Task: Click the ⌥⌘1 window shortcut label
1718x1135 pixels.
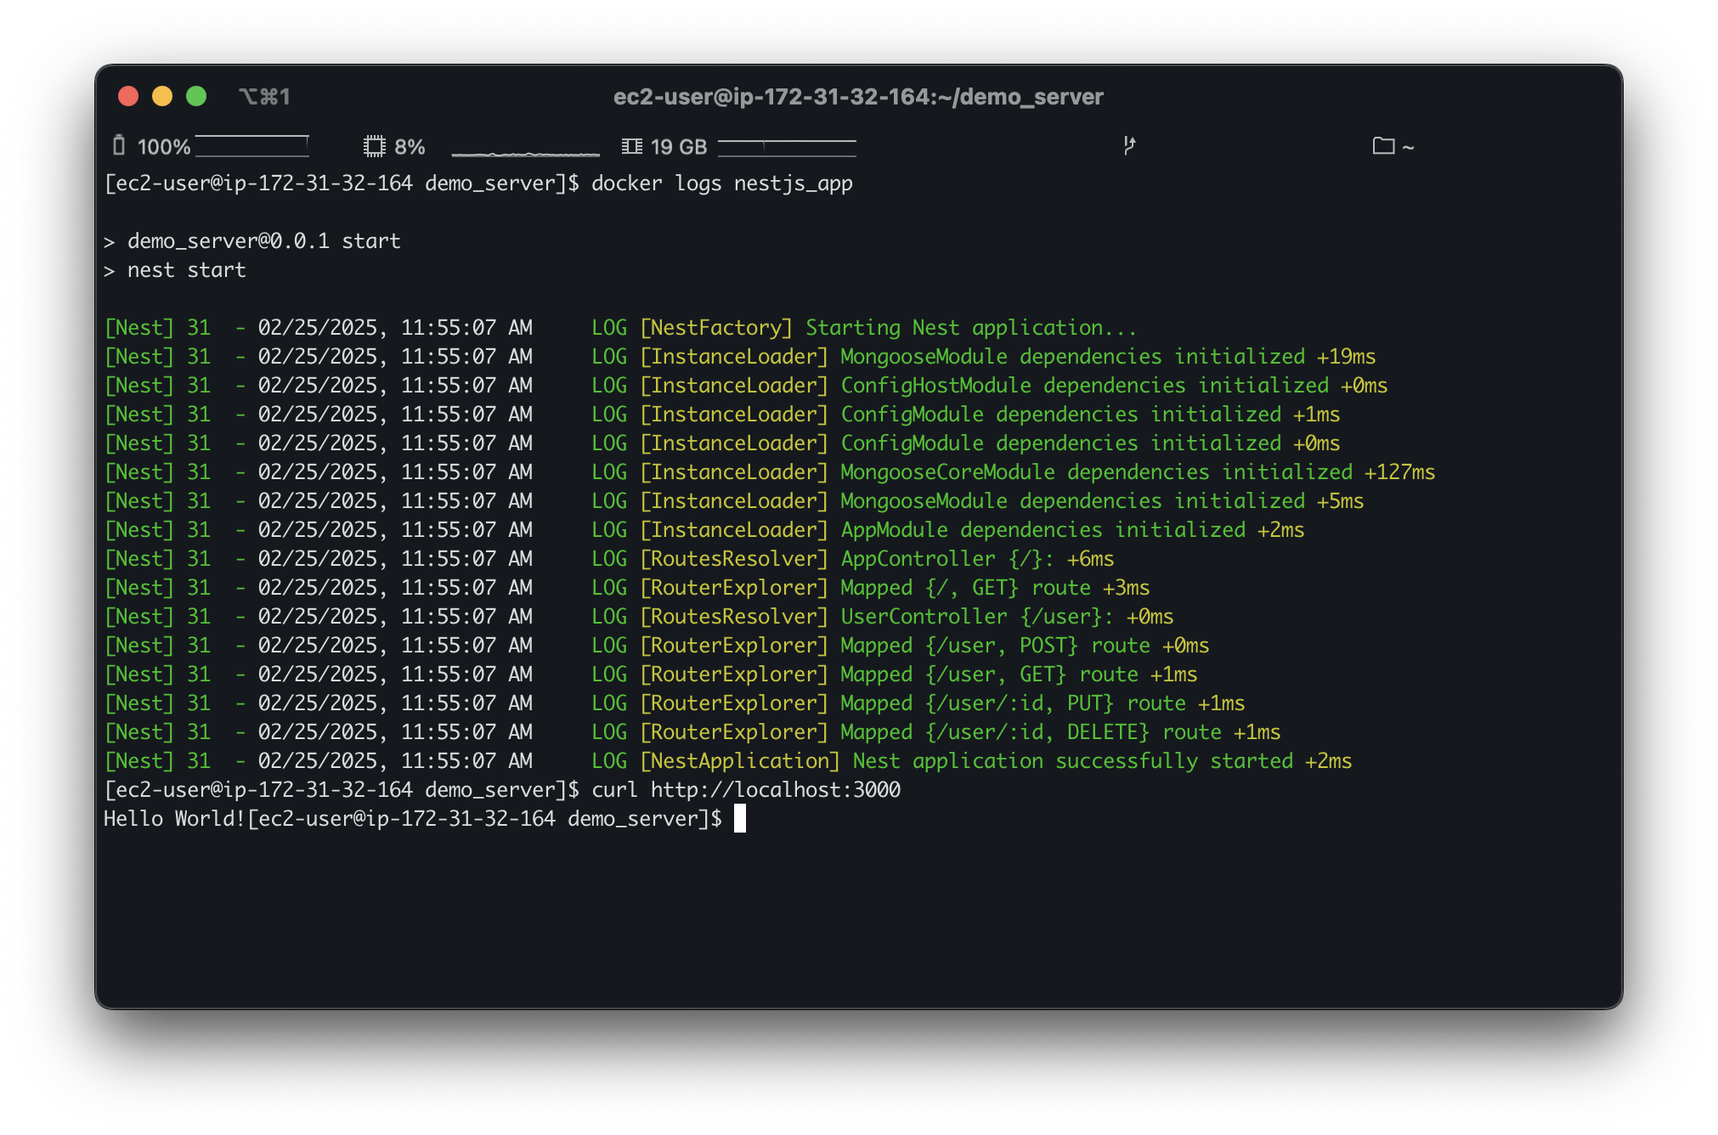Action: click(264, 97)
